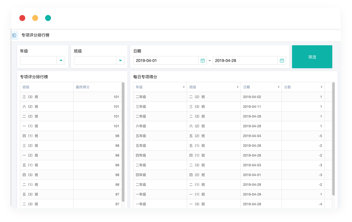
Task: Click the start date field 2019-04-01
Action: tap(166, 60)
